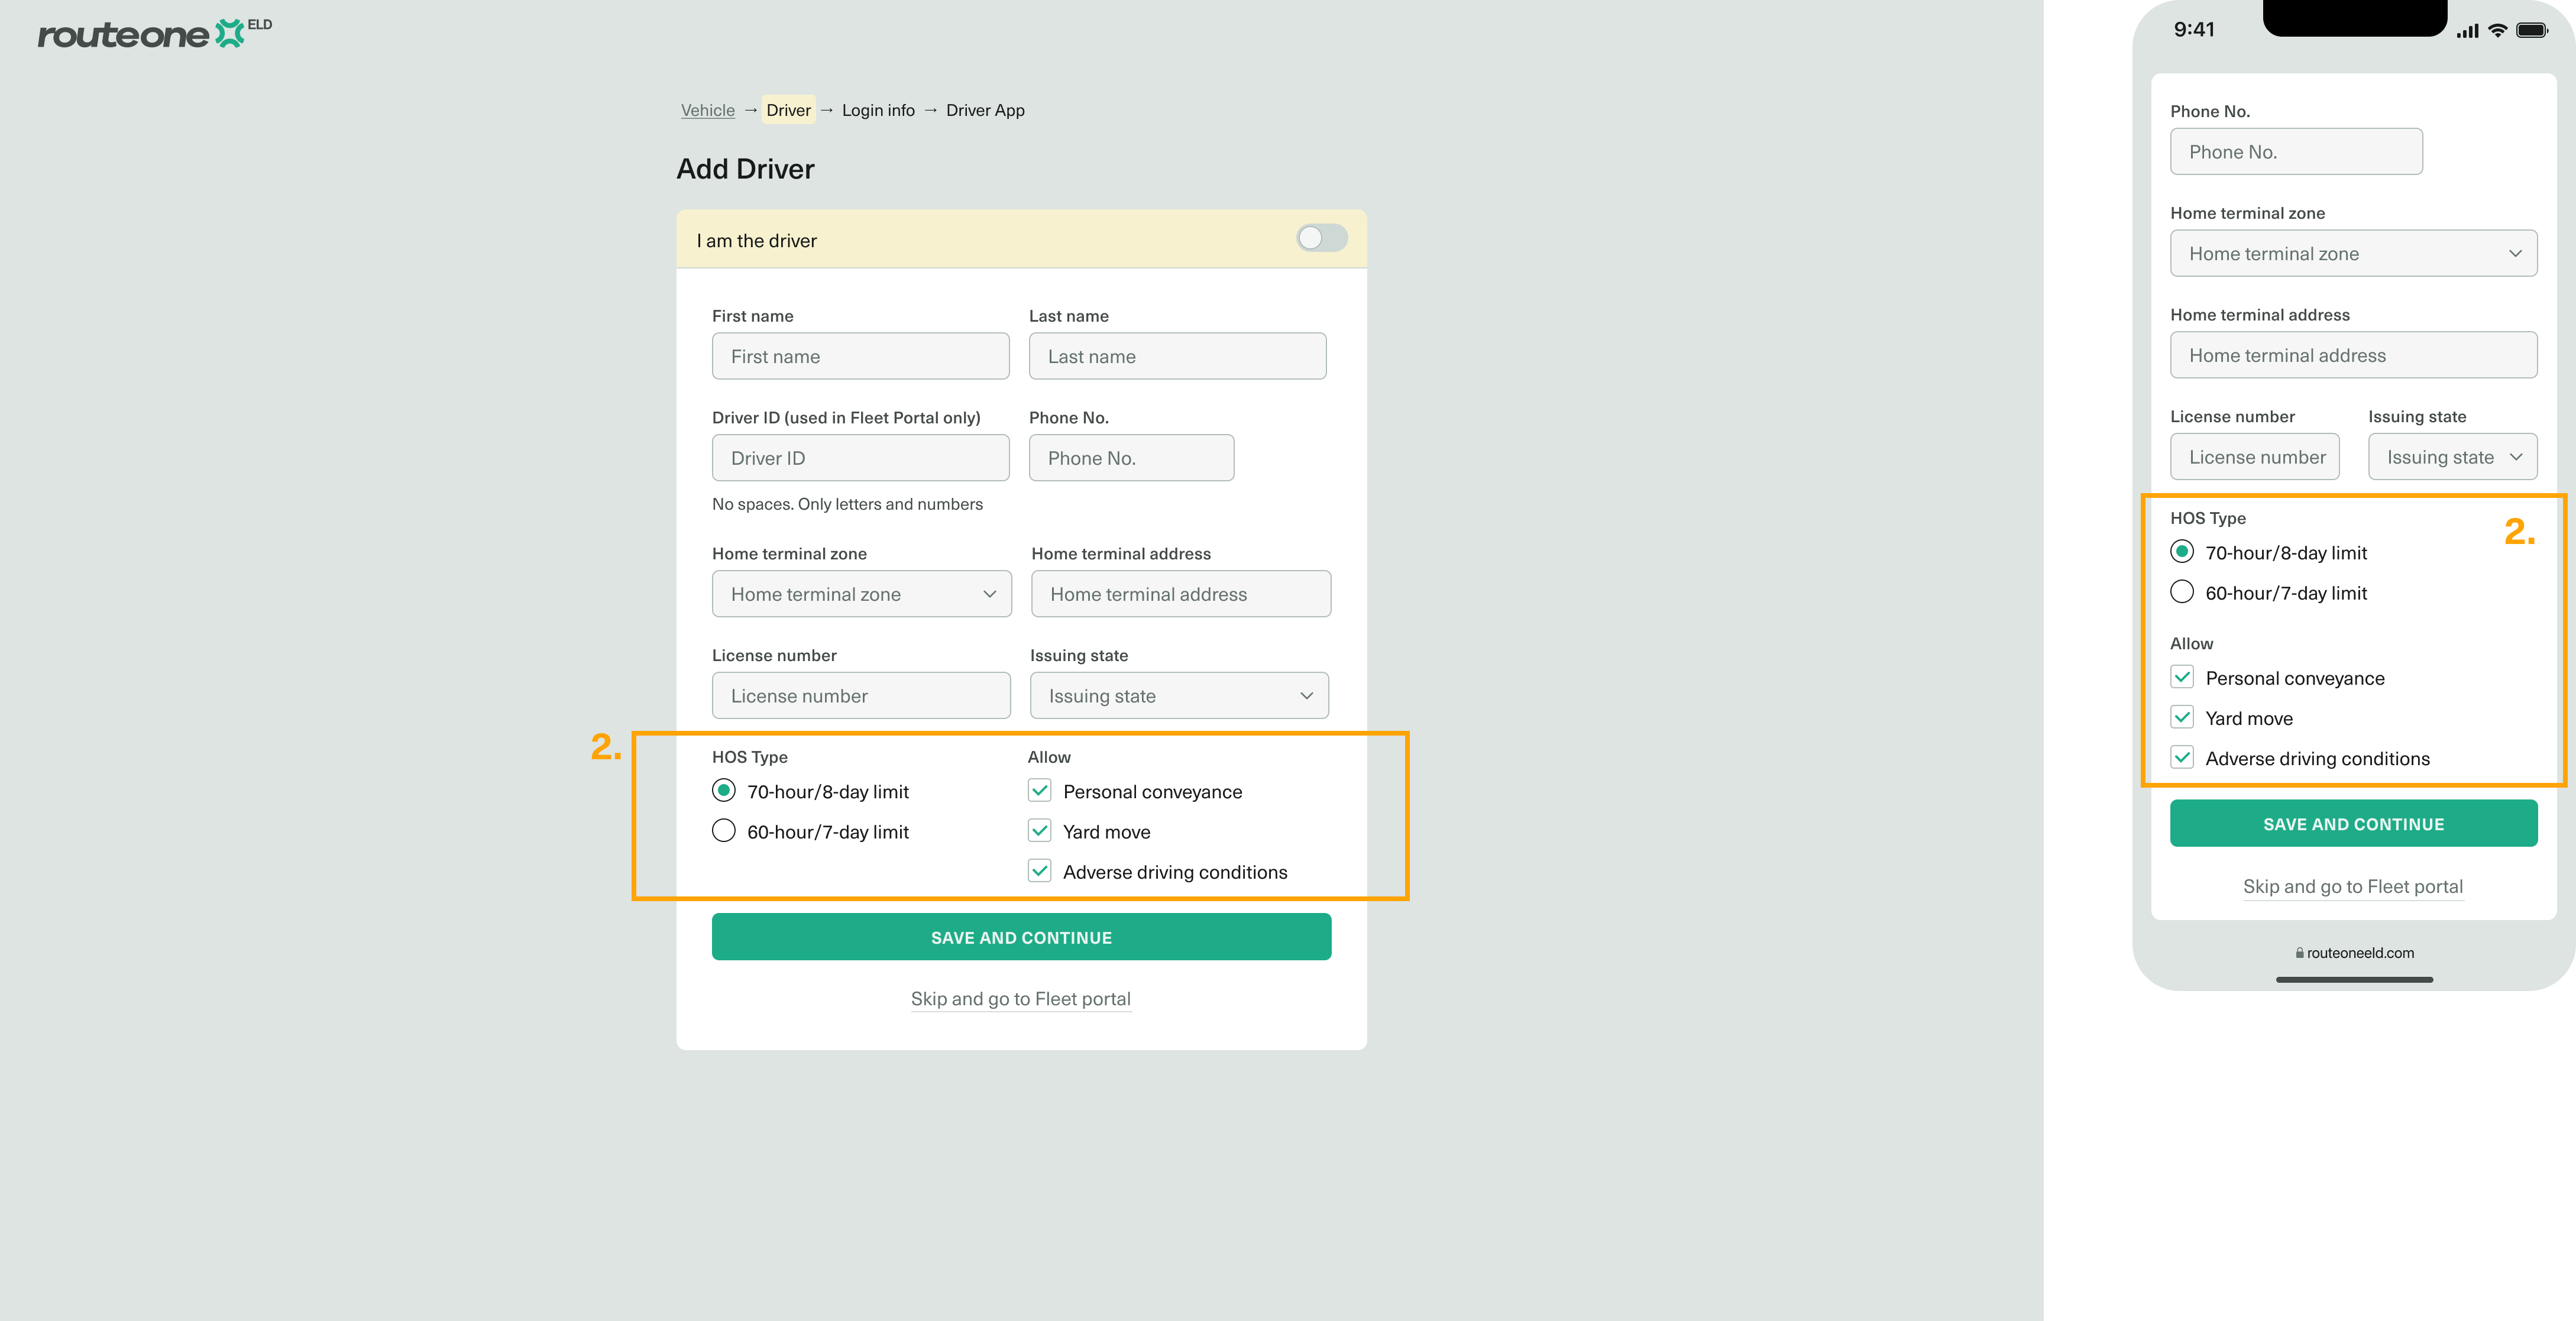This screenshot has width=2576, height=1321.
Task: Click Phone No. field in mobile view
Action: click(2296, 151)
